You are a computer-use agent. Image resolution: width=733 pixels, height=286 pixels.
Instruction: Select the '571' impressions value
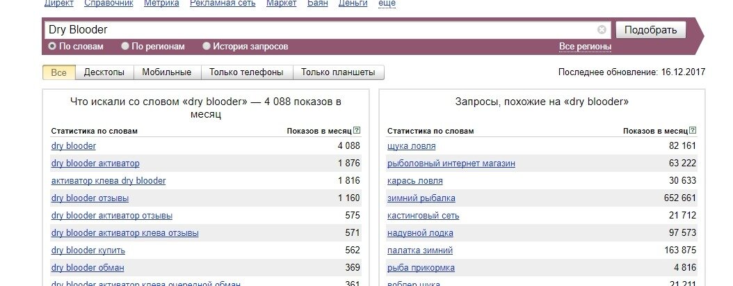coord(353,232)
